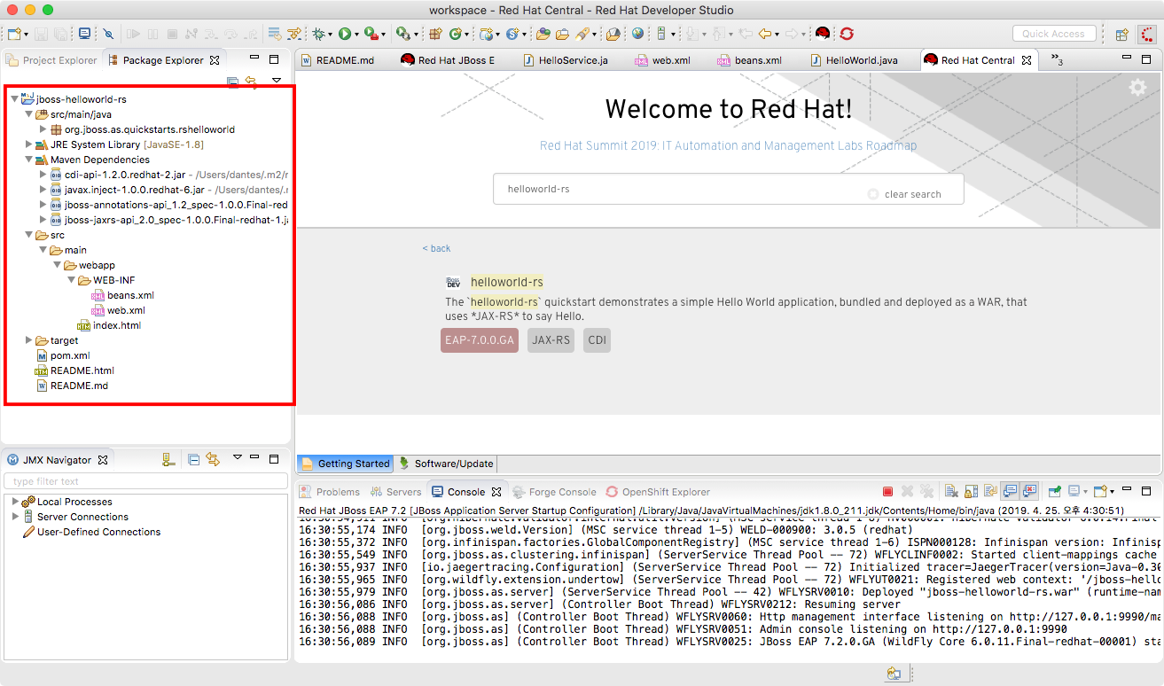Click the Open Perspective icon
The width and height of the screenshot is (1164, 686).
(x=1121, y=35)
